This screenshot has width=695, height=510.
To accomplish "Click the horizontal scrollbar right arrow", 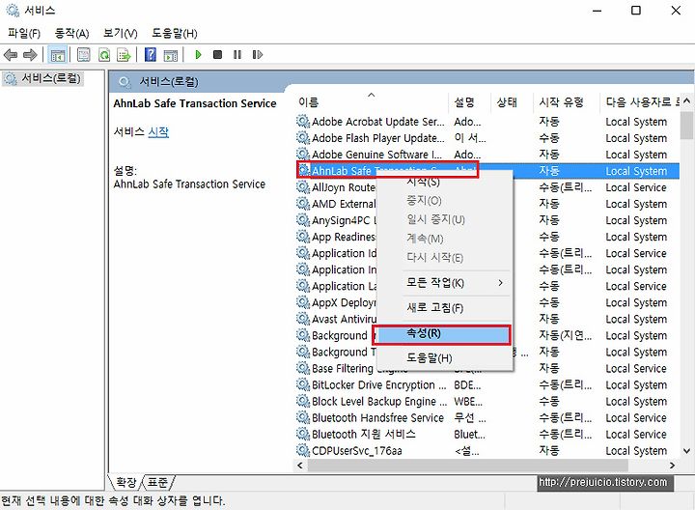I will (672, 466).
